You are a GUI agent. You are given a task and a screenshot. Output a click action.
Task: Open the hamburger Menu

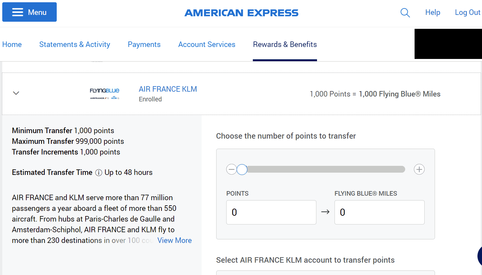pos(29,12)
